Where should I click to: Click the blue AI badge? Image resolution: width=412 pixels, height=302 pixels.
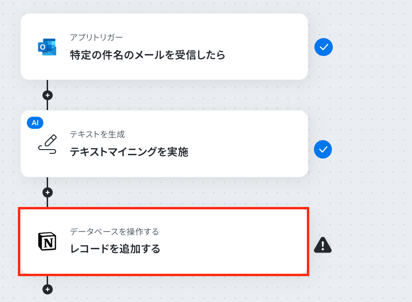point(35,123)
